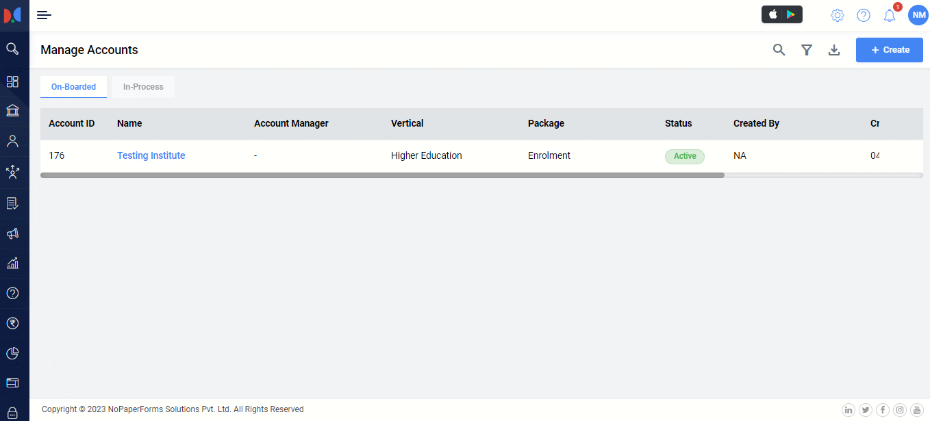The height and width of the screenshot is (421, 930).
Task: Open the YouTube footer icon
Action: 917,410
